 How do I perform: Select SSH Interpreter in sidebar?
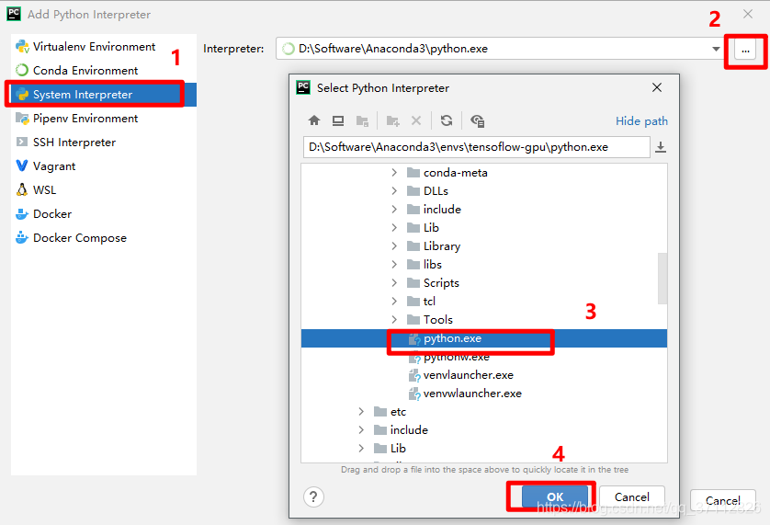104,143
